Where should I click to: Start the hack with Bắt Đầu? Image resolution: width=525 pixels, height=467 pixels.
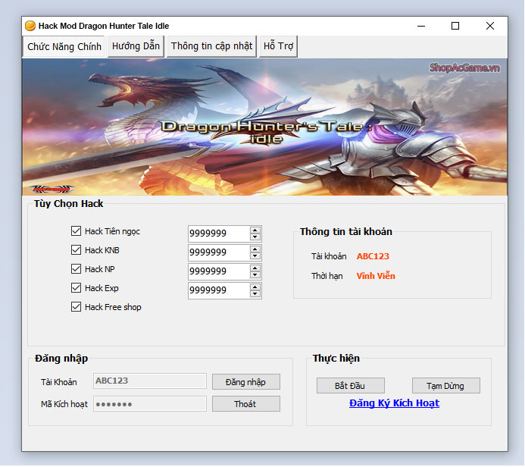(351, 386)
